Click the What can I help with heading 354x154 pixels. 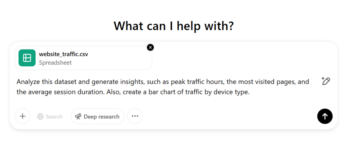[174, 26]
